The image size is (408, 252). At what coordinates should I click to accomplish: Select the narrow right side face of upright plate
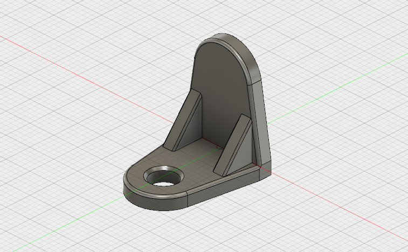(261, 122)
